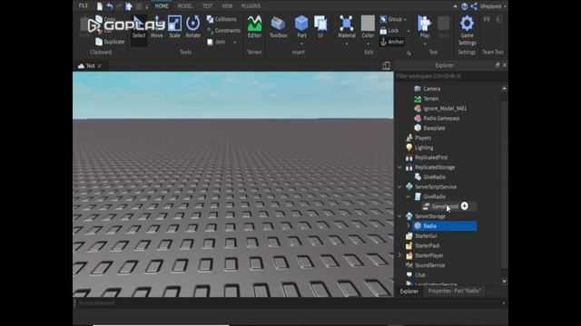Viewport: 581px width, 326px height.
Task: Select SoundService in Explorer
Action: [429, 265]
